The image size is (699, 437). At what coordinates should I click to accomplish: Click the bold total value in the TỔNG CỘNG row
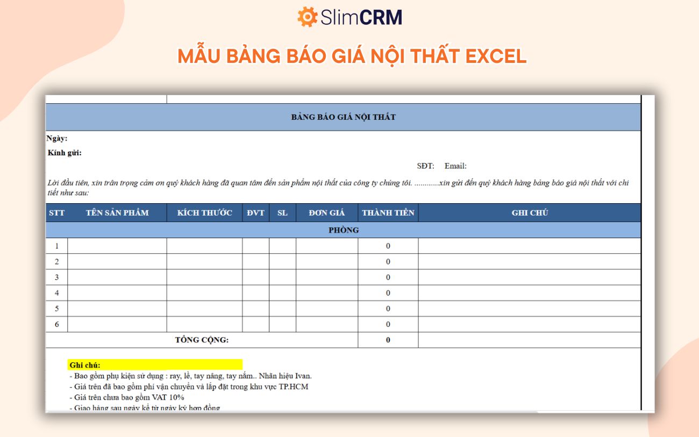click(x=388, y=340)
